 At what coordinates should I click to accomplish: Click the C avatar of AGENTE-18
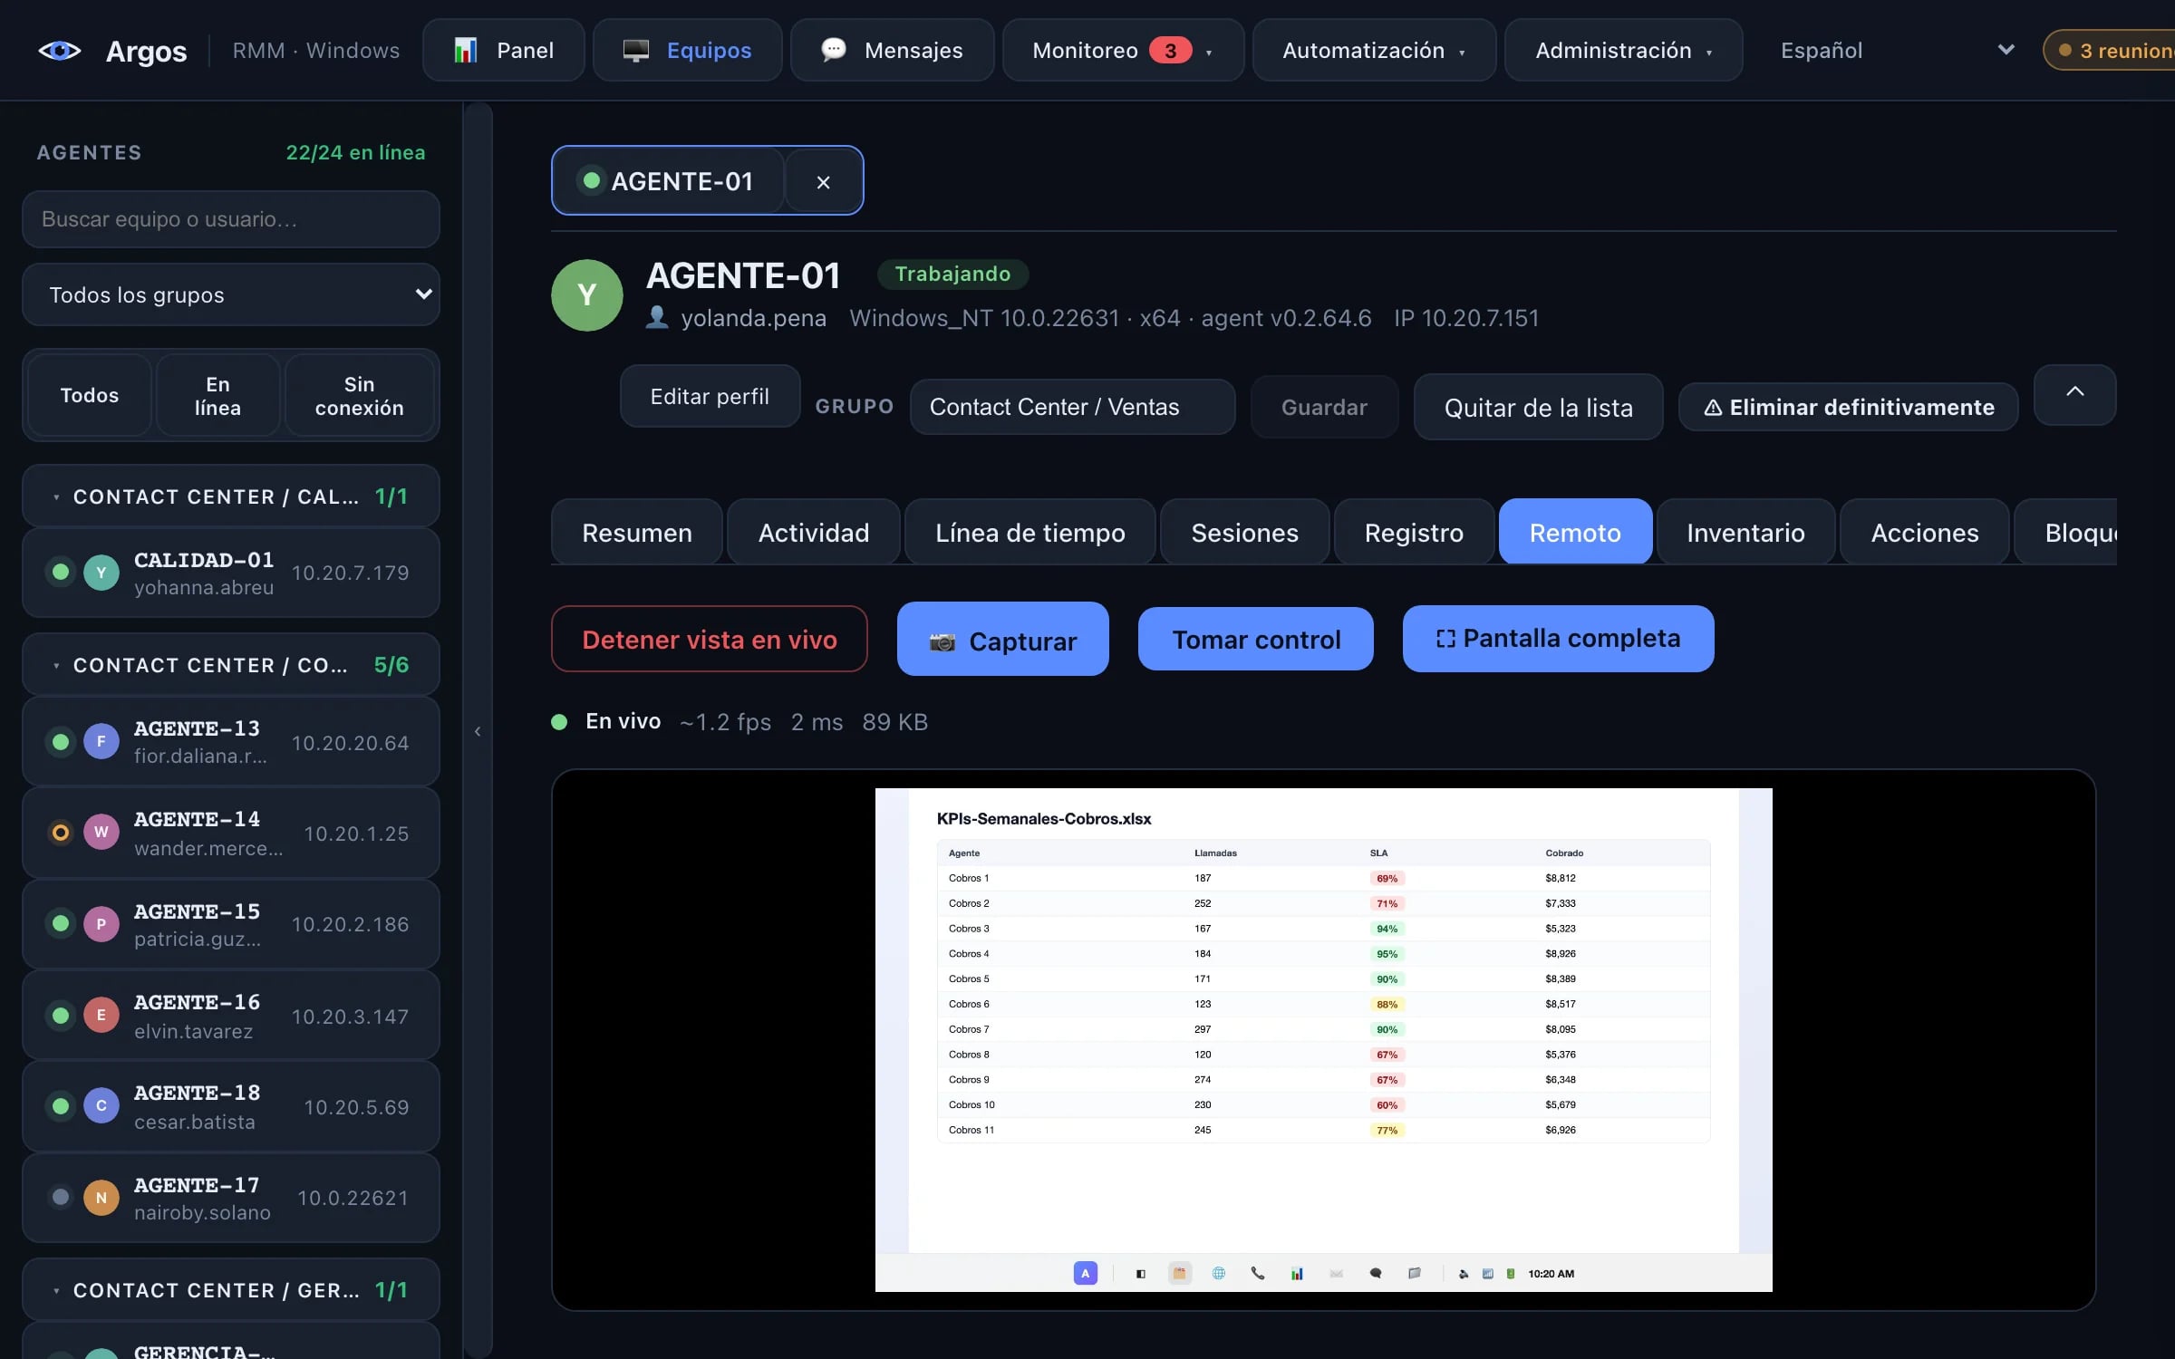[101, 1105]
